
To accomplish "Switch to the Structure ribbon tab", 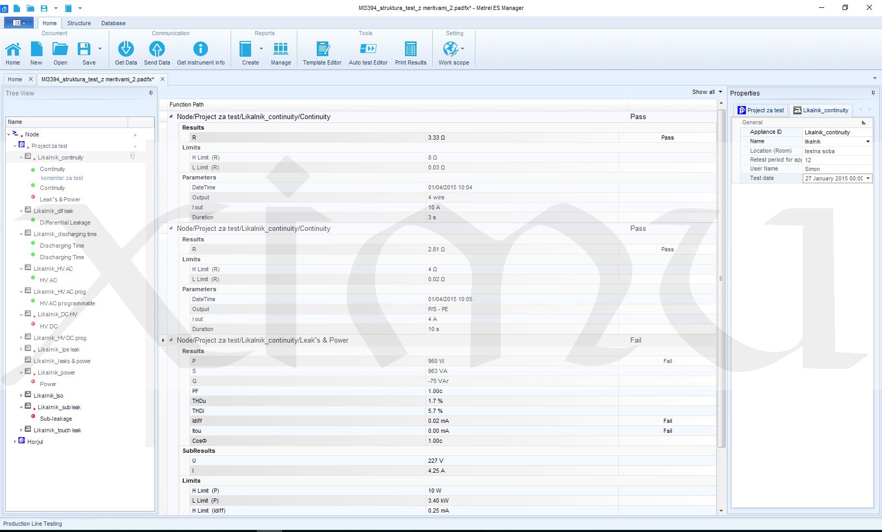I will tap(79, 23).
